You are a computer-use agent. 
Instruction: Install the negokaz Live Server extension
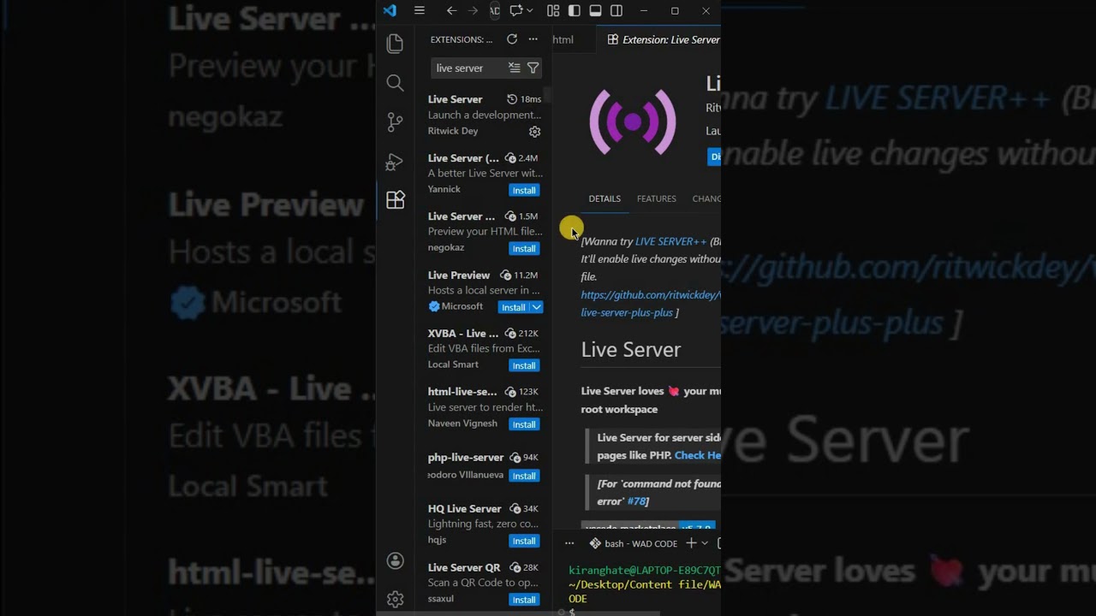(x=524, y=248)
